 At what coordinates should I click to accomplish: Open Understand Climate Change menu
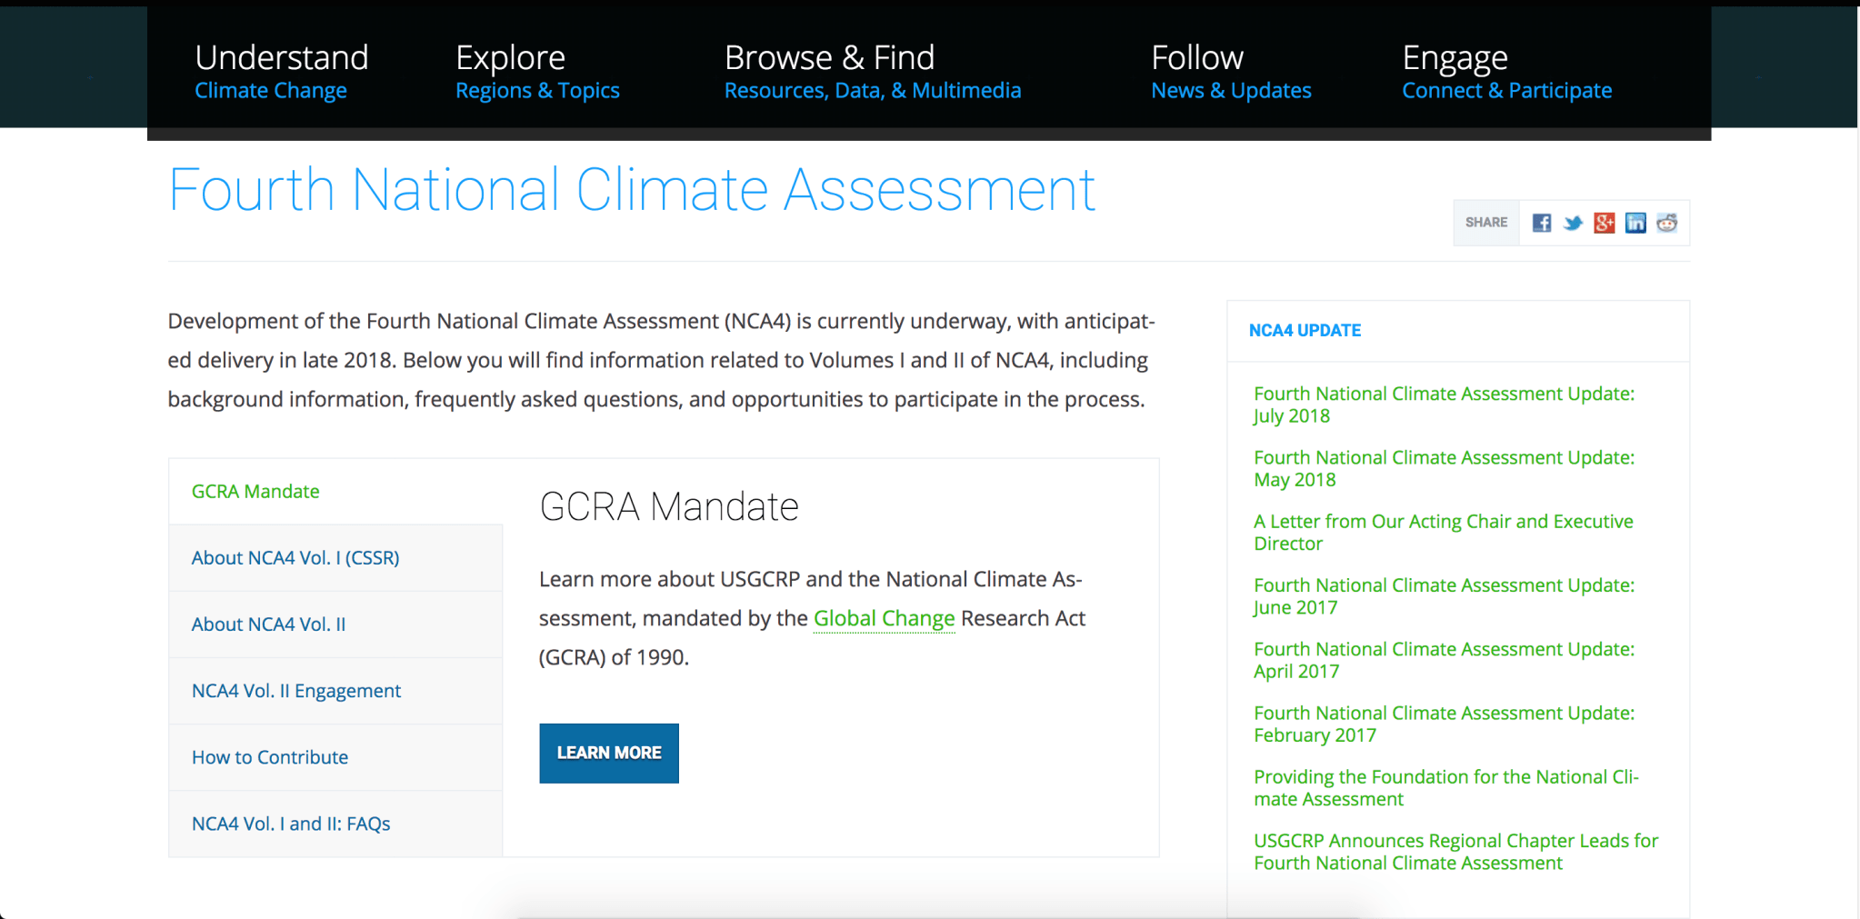(x=281, y=71)
